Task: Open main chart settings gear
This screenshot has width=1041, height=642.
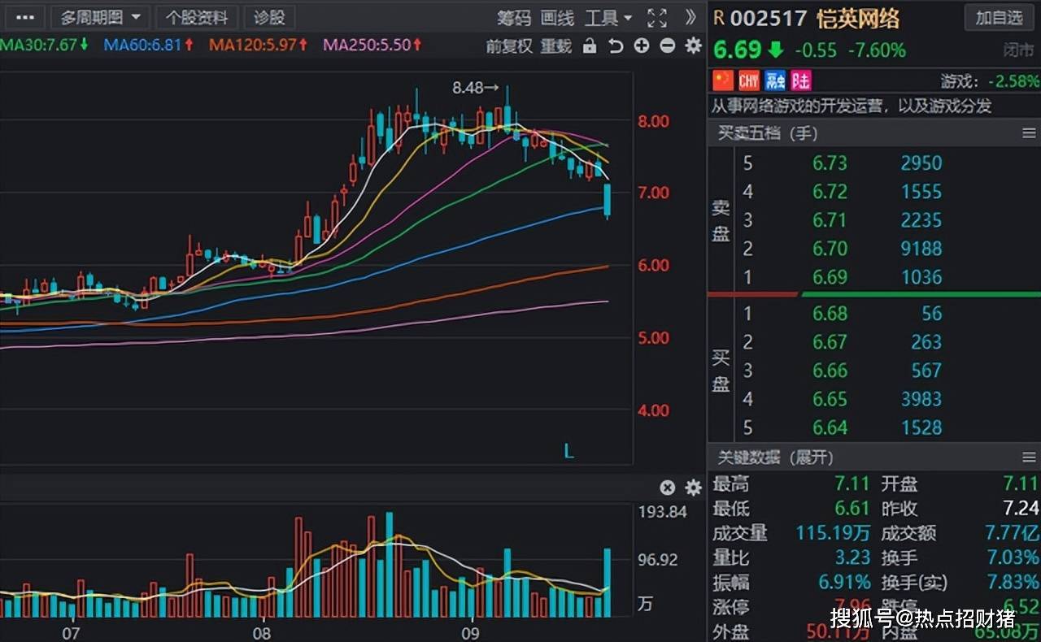Action: click(x=693, y=46)
